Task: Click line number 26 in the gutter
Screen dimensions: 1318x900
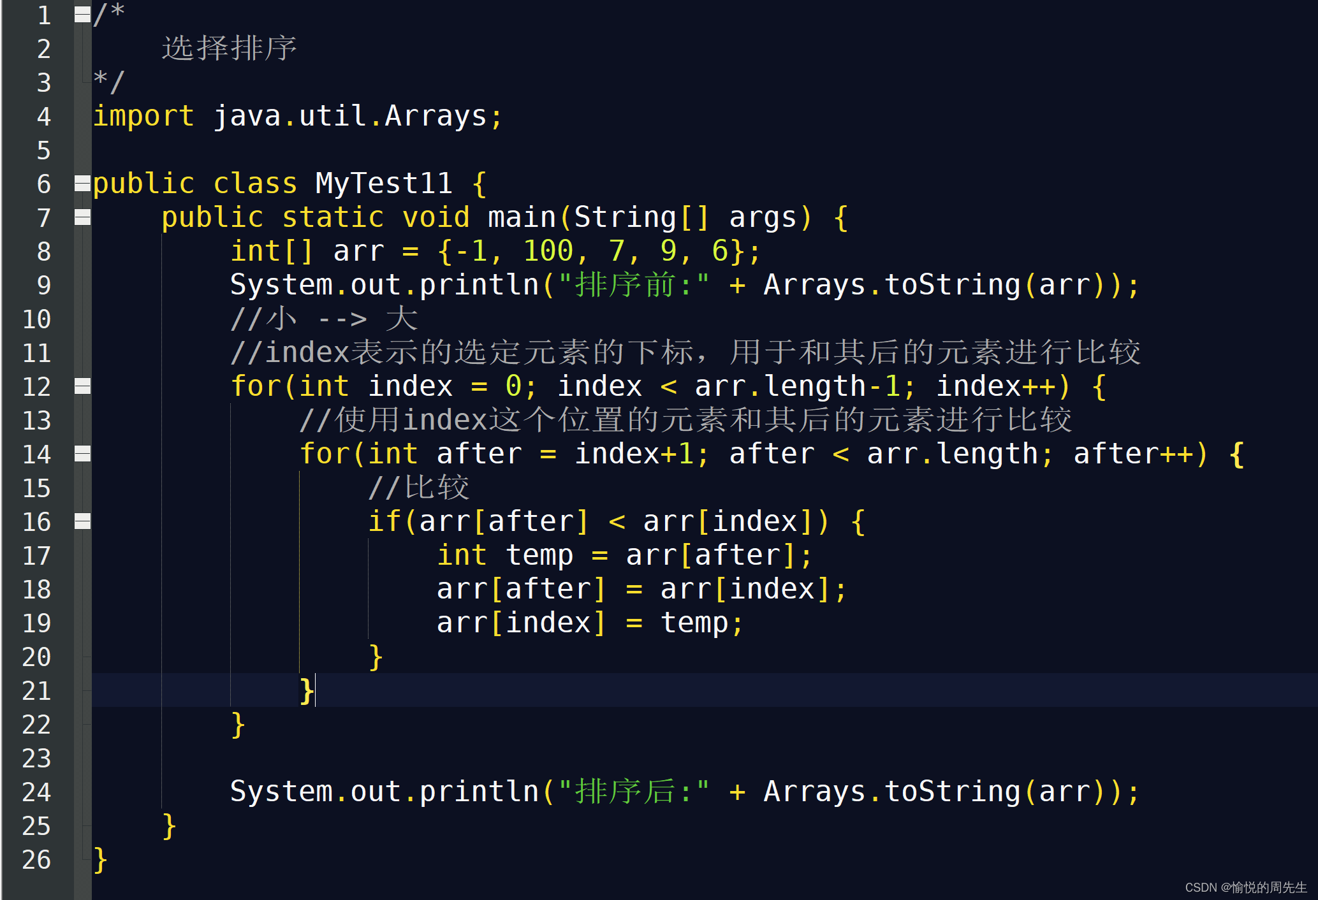Action: (36, 860)
